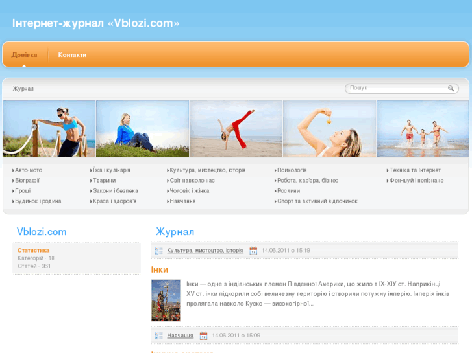This screenshot has height=353, width=472.
Task: Click the Категорій - 18 statistic
Action: (36, 258)
